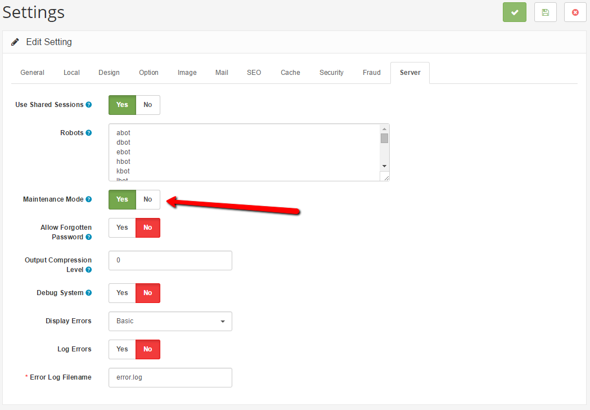Switch to the Local tab

point(71,73)
